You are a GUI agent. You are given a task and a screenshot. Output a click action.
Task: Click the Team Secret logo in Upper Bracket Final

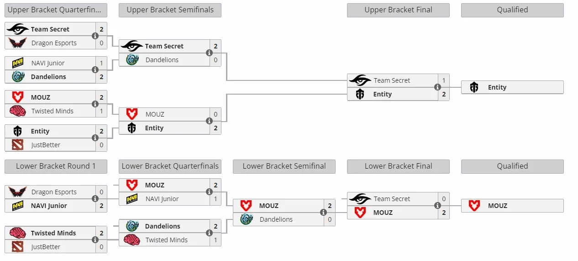(360, 80)
